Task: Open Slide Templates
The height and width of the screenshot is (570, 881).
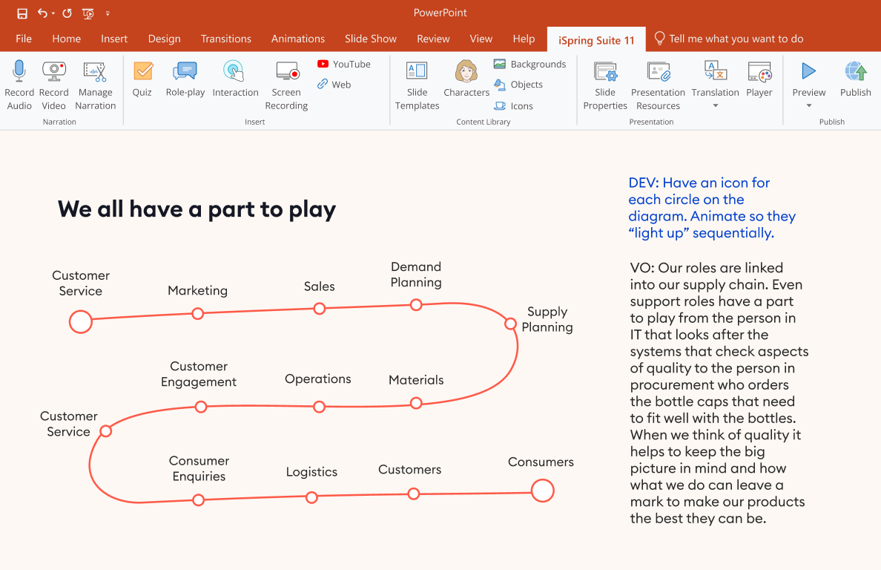Action: point(417,84)
